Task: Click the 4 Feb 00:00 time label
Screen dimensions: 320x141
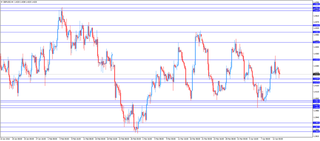Action: 64,139
